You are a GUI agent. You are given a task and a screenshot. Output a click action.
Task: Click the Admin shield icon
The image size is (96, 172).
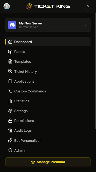click(x=10, y=150)
